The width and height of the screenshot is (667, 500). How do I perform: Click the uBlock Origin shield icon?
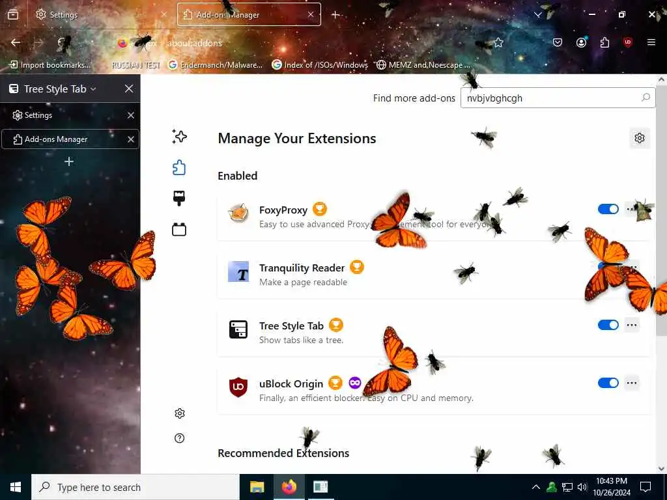click(x=238, y=387)
